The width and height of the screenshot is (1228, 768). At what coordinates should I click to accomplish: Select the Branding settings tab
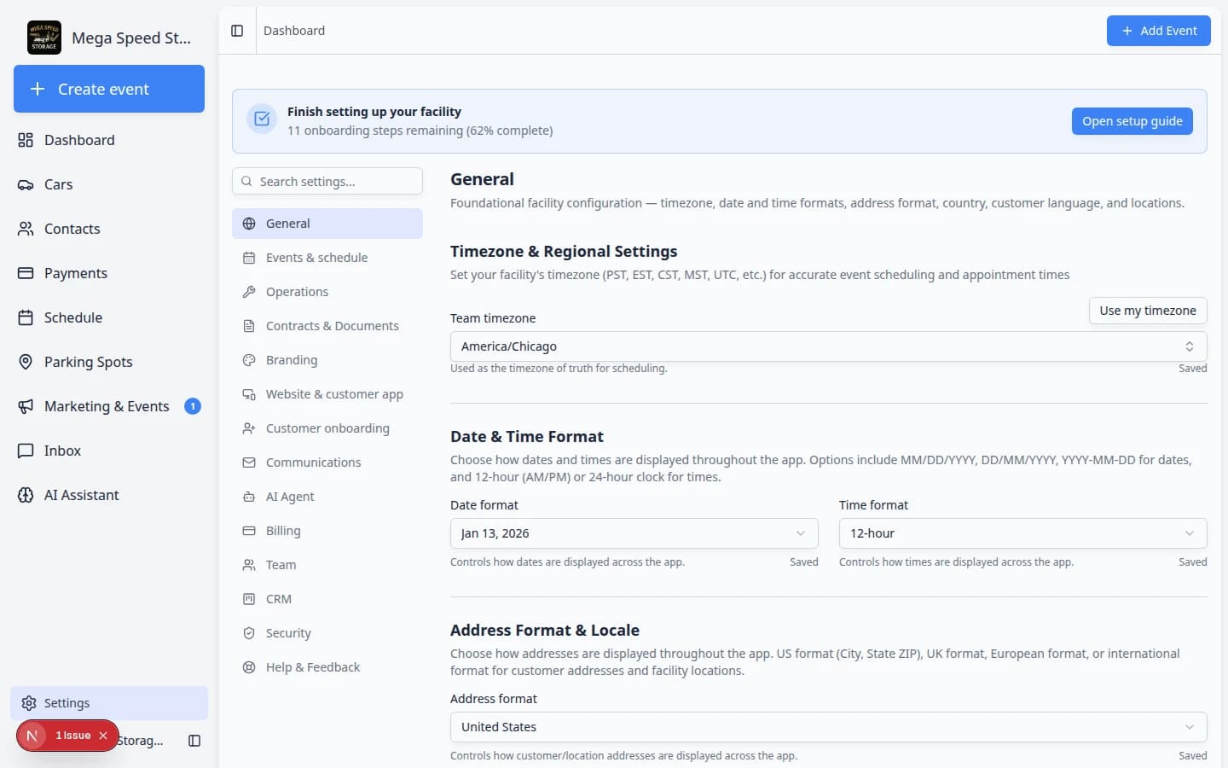click(327, 360)
